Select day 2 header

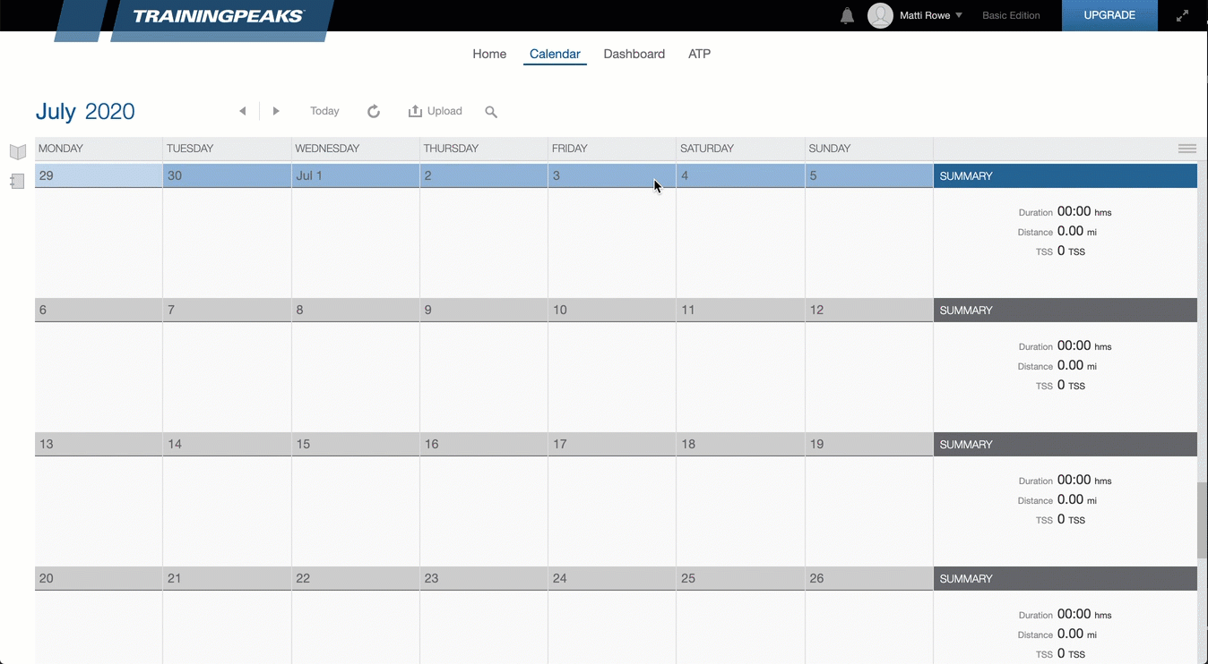click(x=484, y=175)
